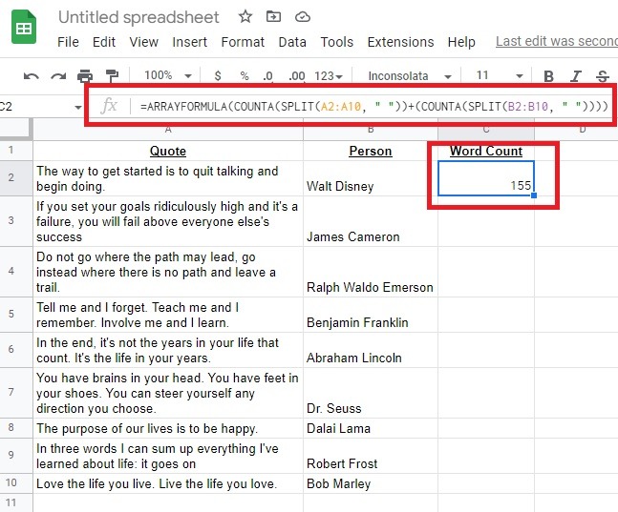Select the 'Love the life you live' cell
The image size is (618, 512).
(168, 483)
